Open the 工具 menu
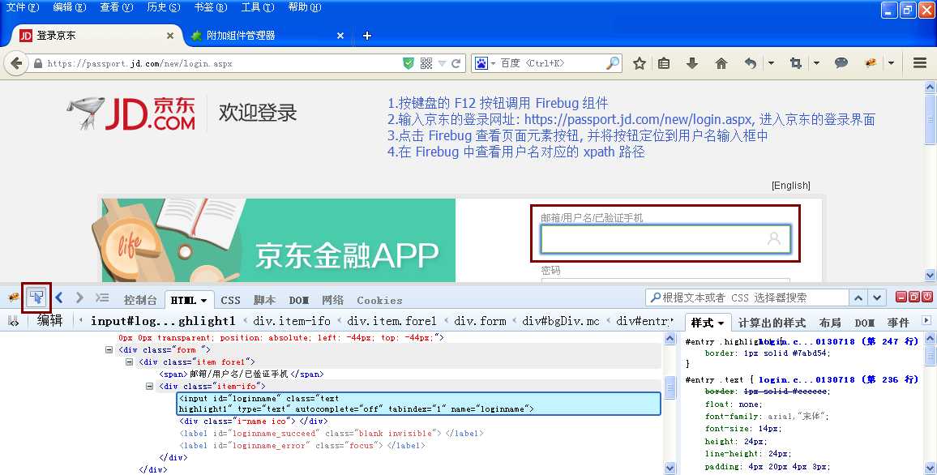The image size is (937, 475). 258,7
